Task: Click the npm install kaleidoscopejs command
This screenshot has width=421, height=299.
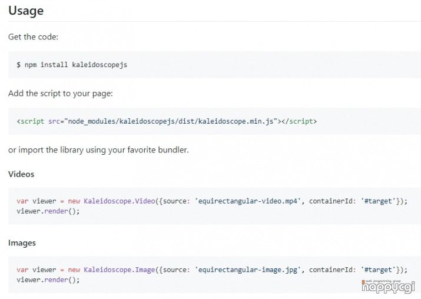Action: [75, 64]
